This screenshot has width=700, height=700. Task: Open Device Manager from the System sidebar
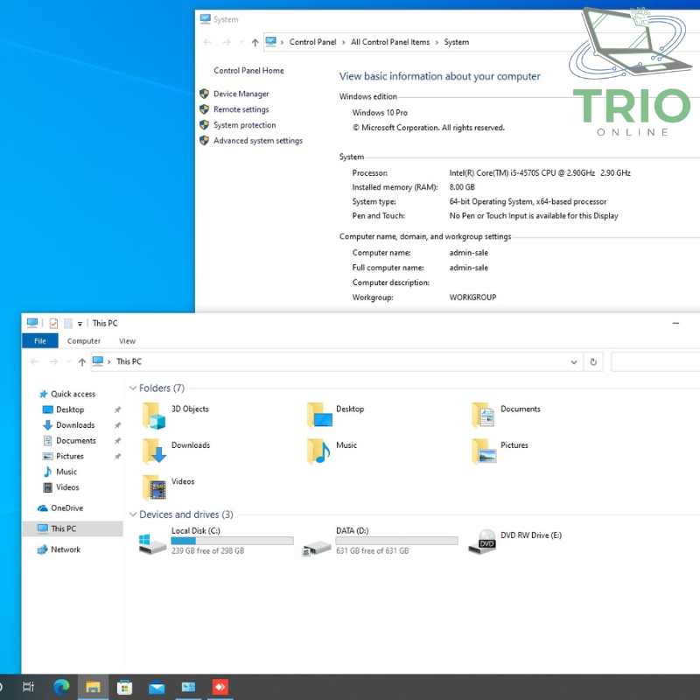pyautogui.click(x=241, y=94)
